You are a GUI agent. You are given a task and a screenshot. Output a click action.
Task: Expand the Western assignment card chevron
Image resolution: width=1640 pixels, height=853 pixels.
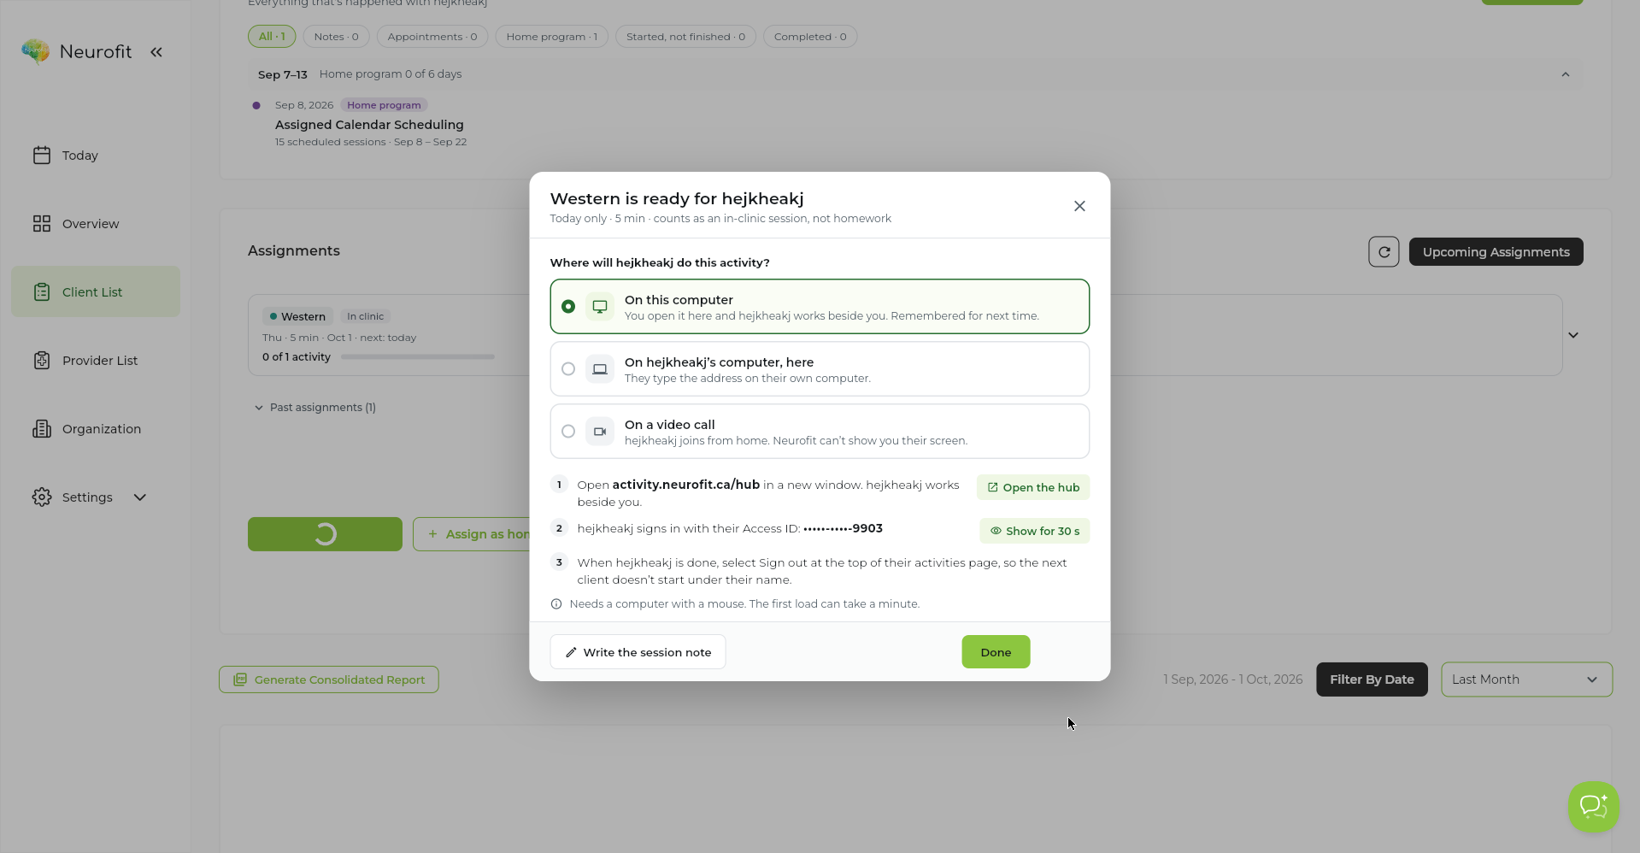coord(1573,335)
